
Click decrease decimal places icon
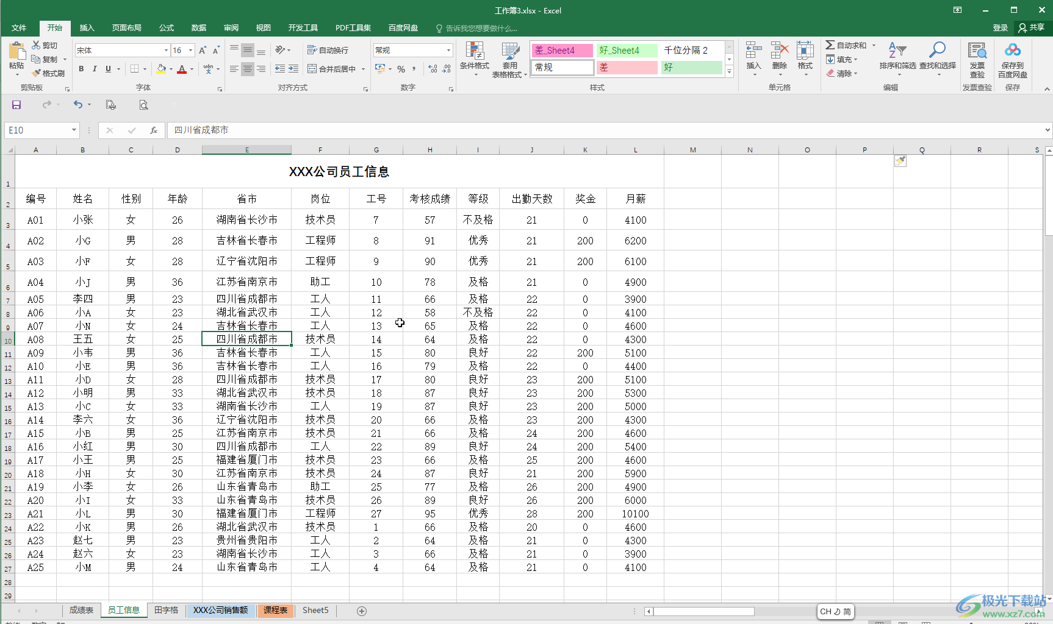click(x=447, y=69)
